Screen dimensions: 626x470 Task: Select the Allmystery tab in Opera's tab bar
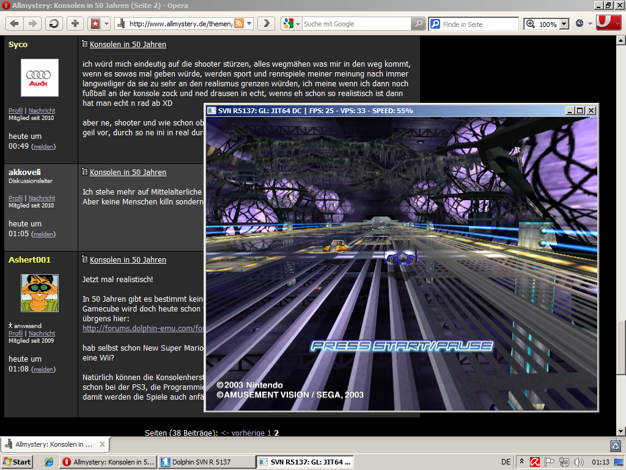click(54, 444)
